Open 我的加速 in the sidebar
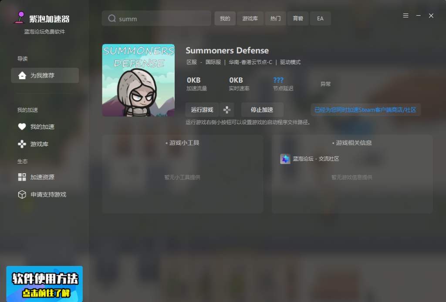This screenshot has width=446, height=302. tap(42, 127)
